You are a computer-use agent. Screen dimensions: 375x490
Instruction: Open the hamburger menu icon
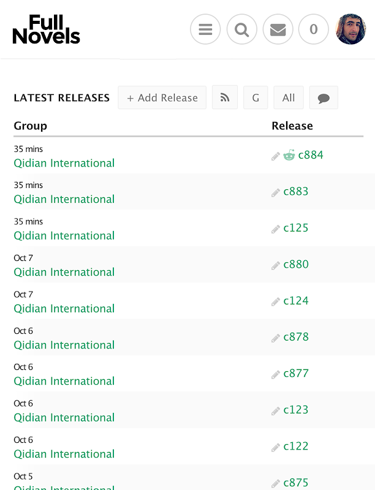205,29
